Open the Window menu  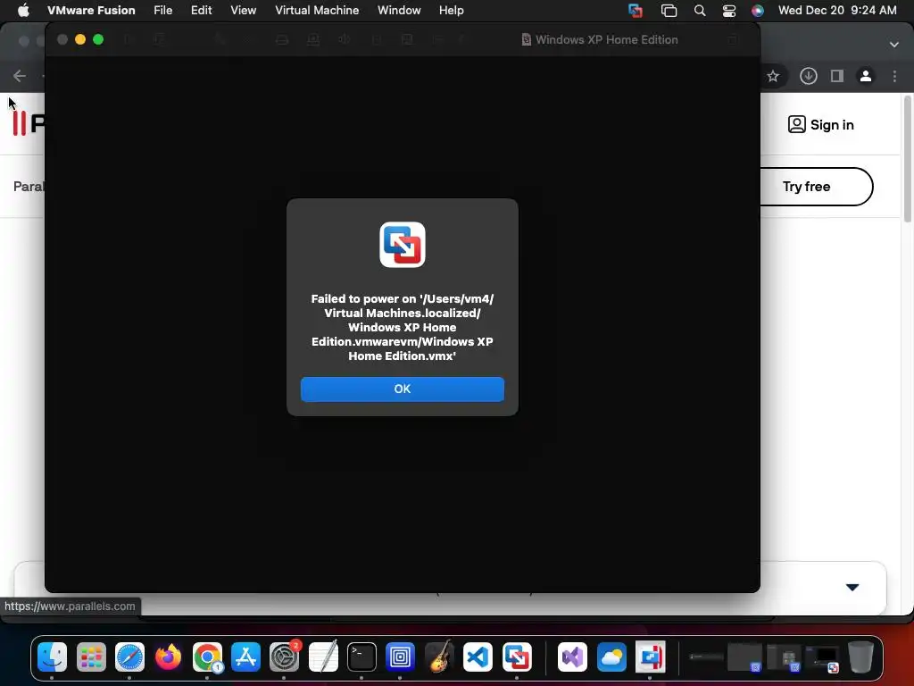399,10
